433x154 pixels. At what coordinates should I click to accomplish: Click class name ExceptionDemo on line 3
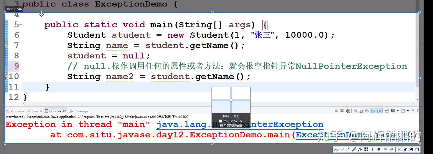[x=131, y=4]
